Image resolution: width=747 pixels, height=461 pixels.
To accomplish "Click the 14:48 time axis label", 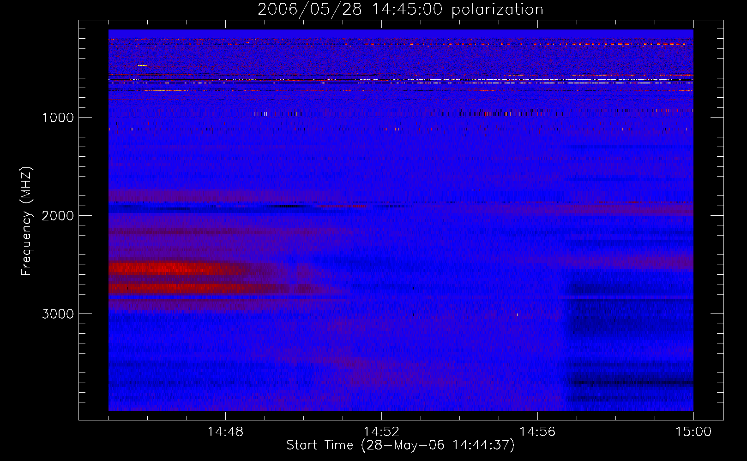I will [x=225, y=432].
